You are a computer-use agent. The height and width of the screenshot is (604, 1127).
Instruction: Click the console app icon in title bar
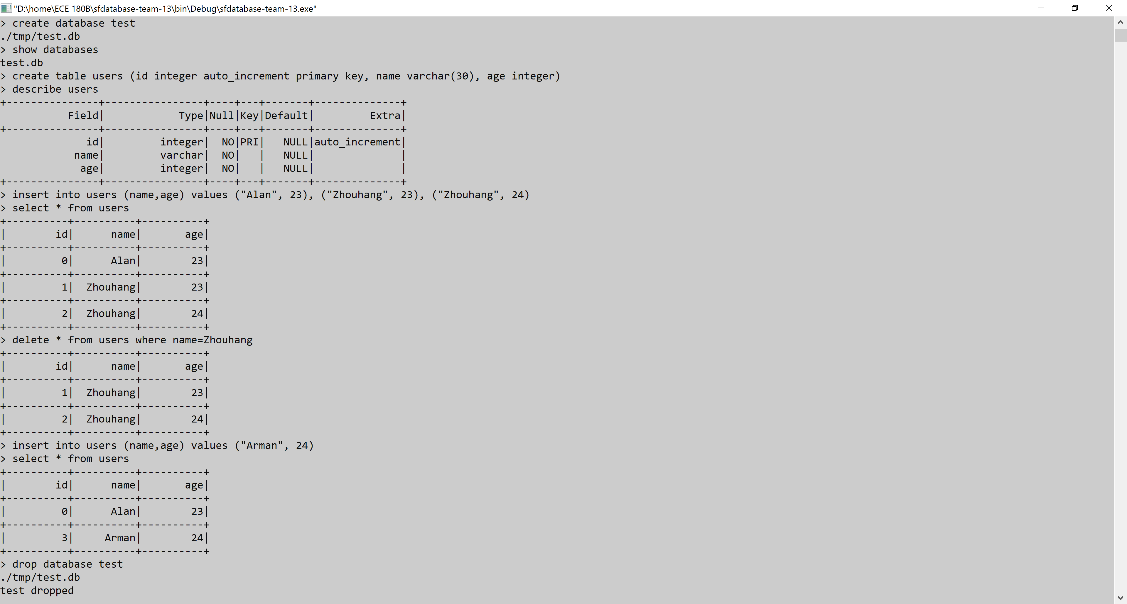pos(6,8)
